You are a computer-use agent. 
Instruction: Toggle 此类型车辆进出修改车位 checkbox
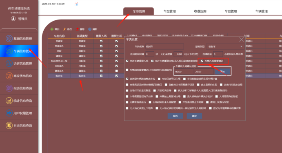[x=127, y=79]
